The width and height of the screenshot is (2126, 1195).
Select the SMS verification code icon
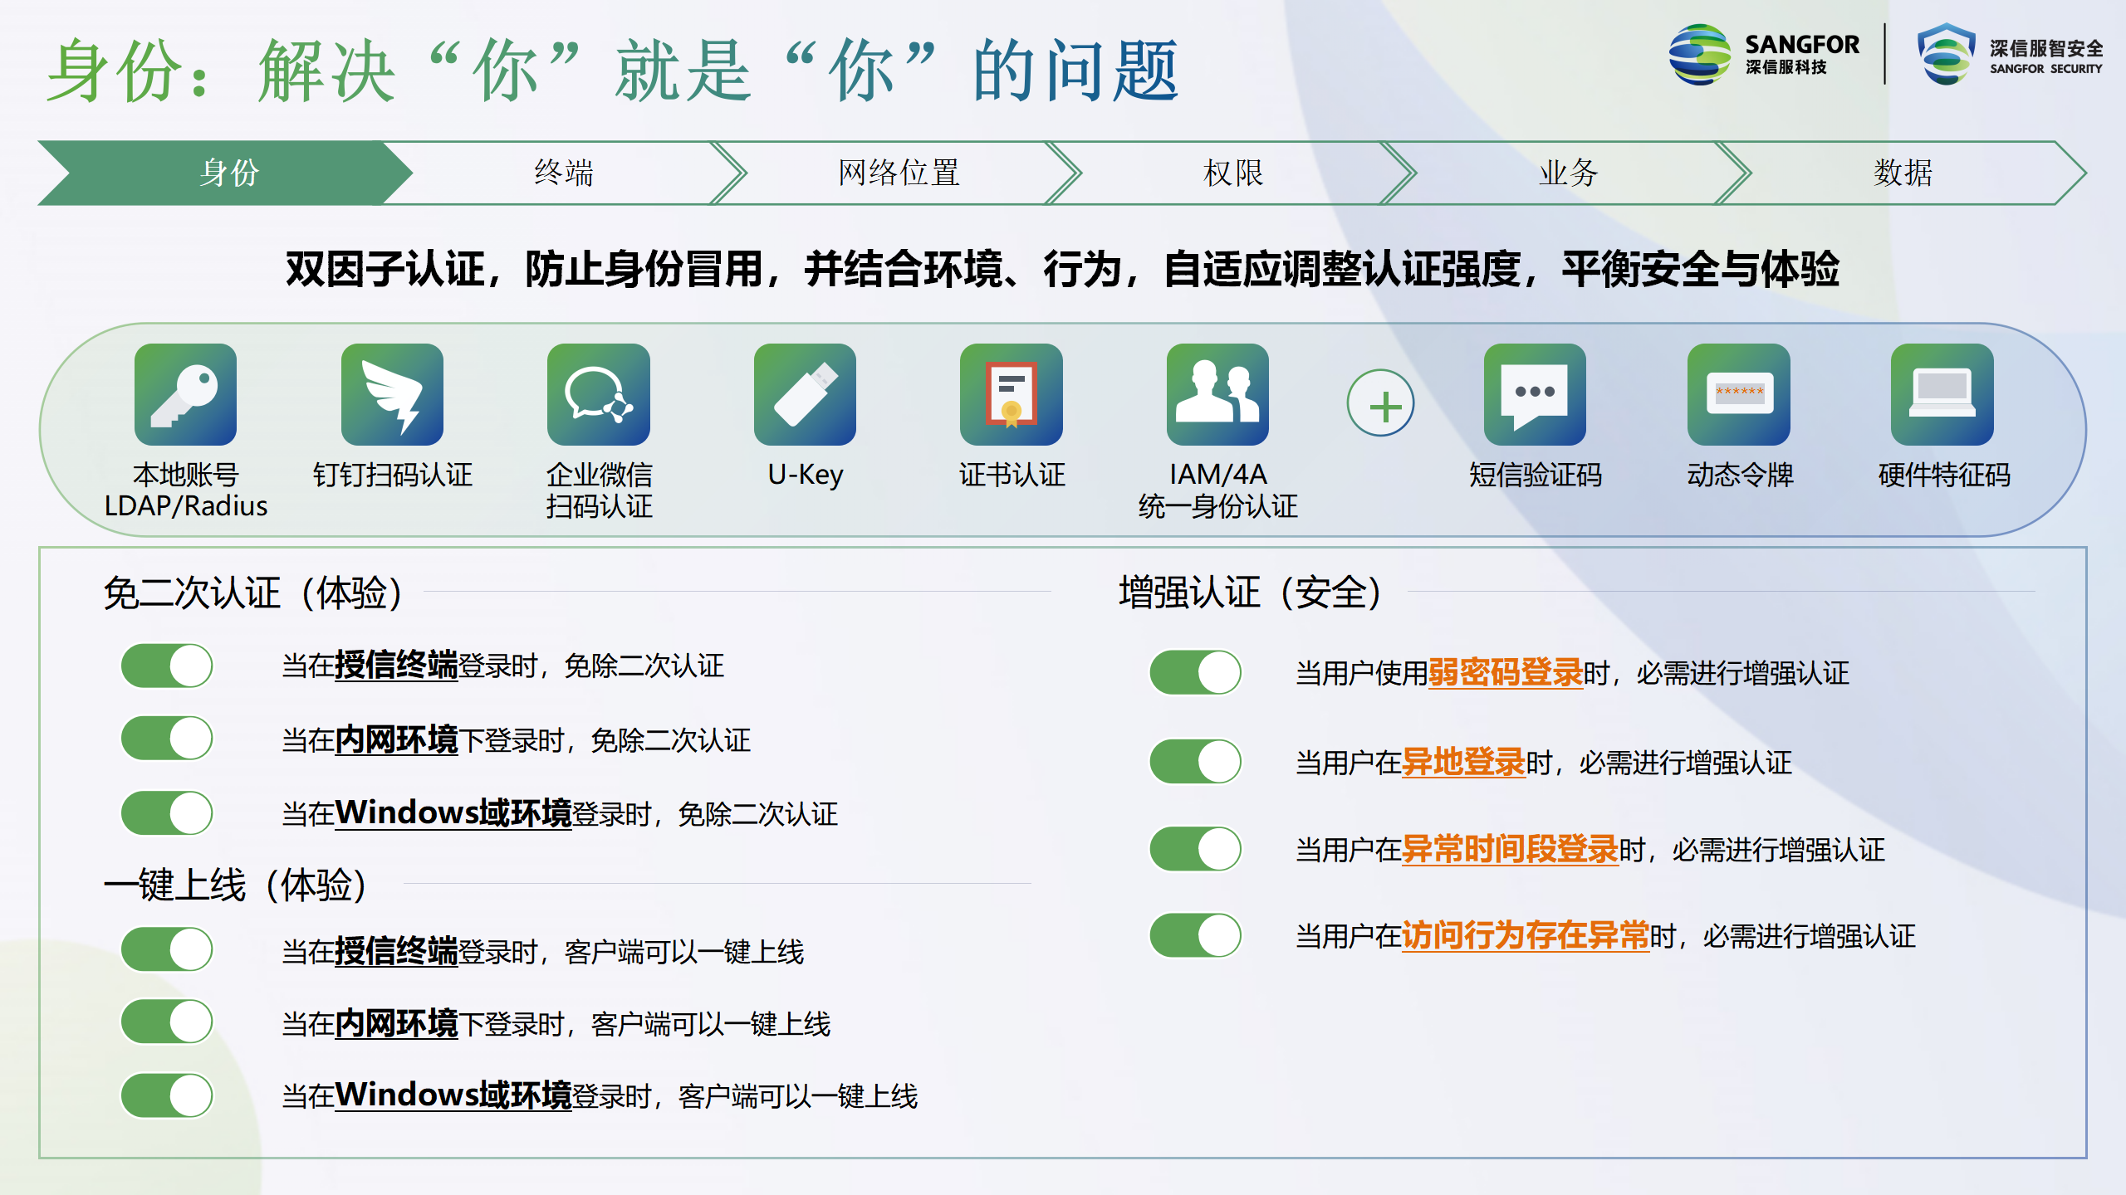coord(1535,395)
